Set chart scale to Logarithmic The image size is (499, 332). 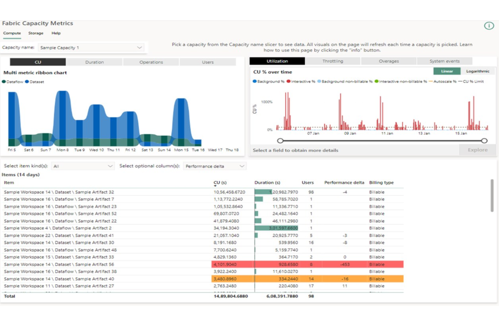coord(478,71)
